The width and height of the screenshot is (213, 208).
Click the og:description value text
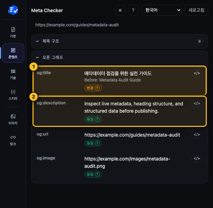pyautogui.click(x=134, y=107)
